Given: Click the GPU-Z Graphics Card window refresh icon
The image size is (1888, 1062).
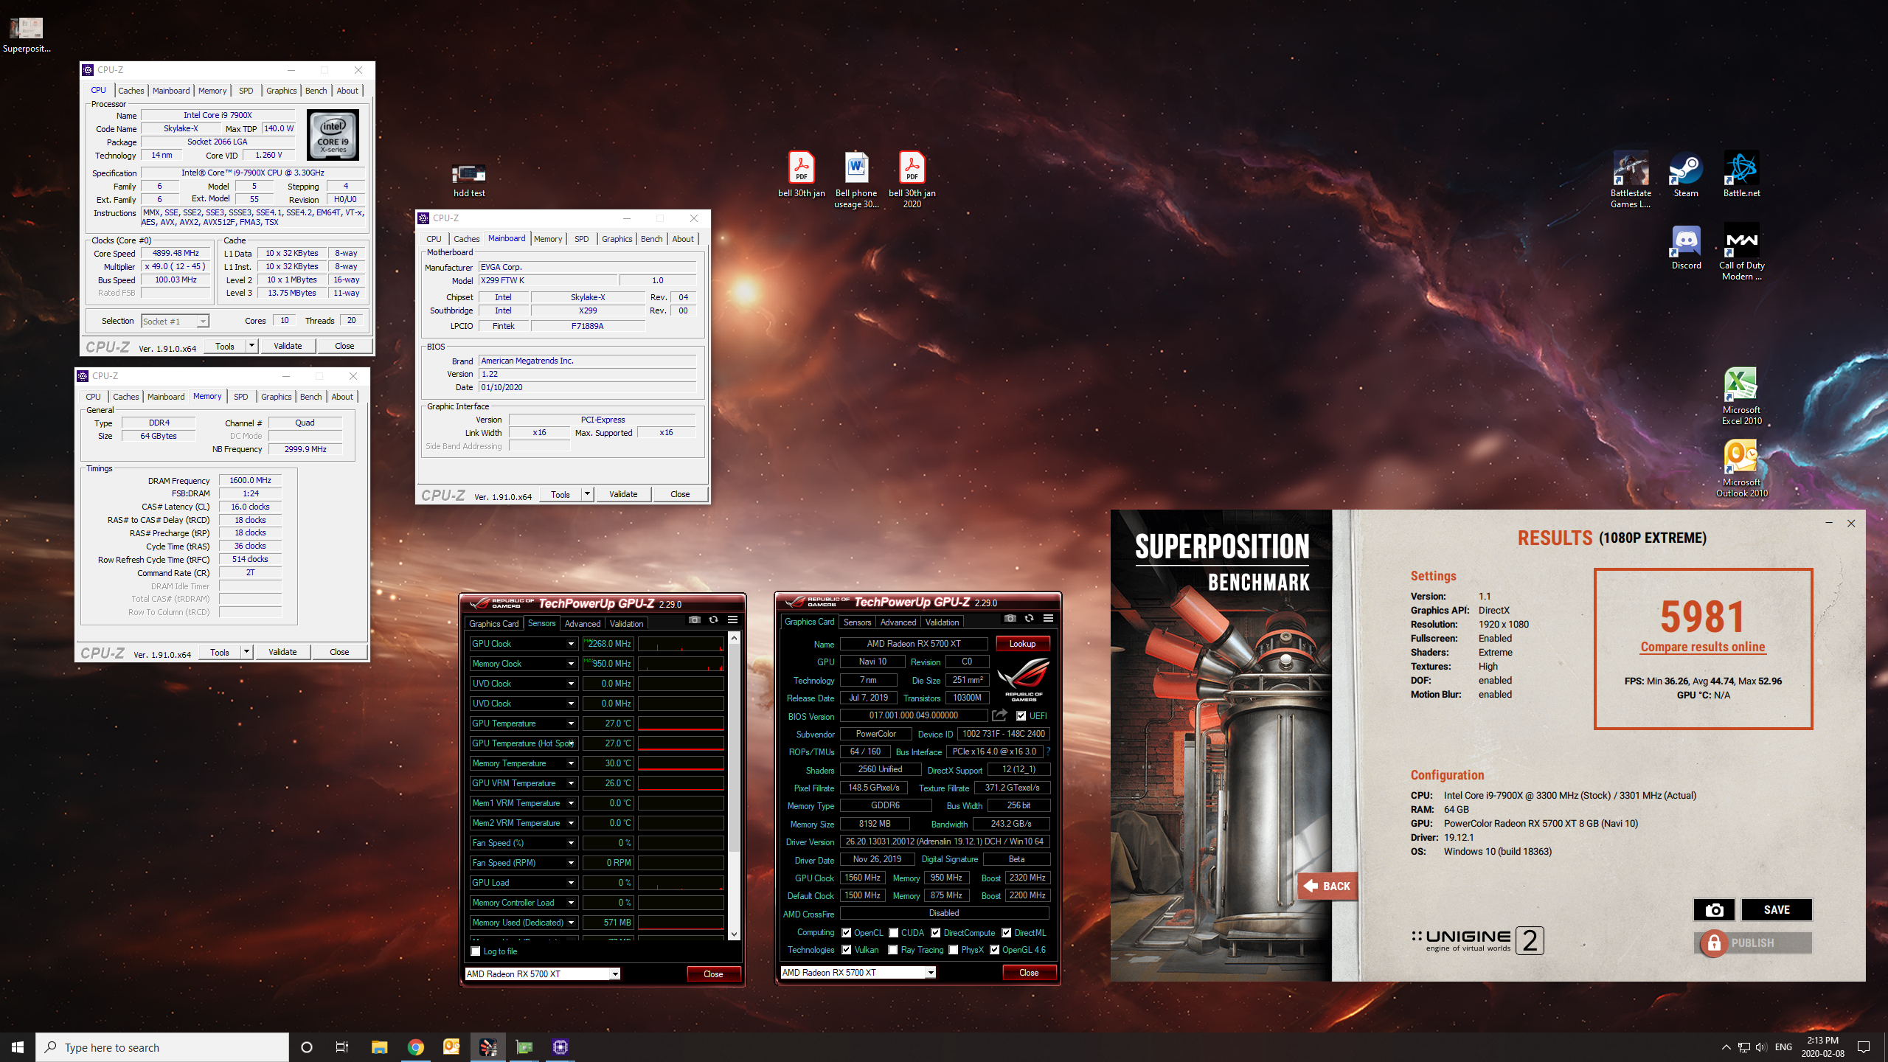Looking at the screenshot, I should coord(1029,619).
